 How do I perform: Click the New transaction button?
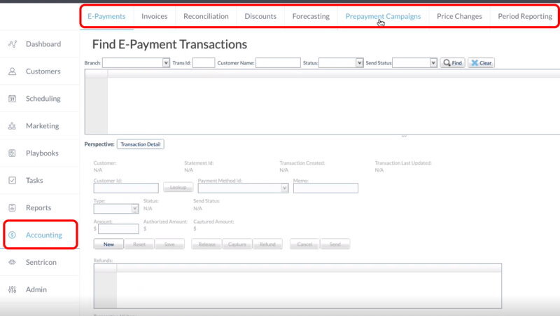108,245
